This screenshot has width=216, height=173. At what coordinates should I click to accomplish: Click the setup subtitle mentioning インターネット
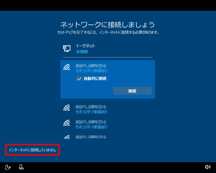click(x=108, y=32)
